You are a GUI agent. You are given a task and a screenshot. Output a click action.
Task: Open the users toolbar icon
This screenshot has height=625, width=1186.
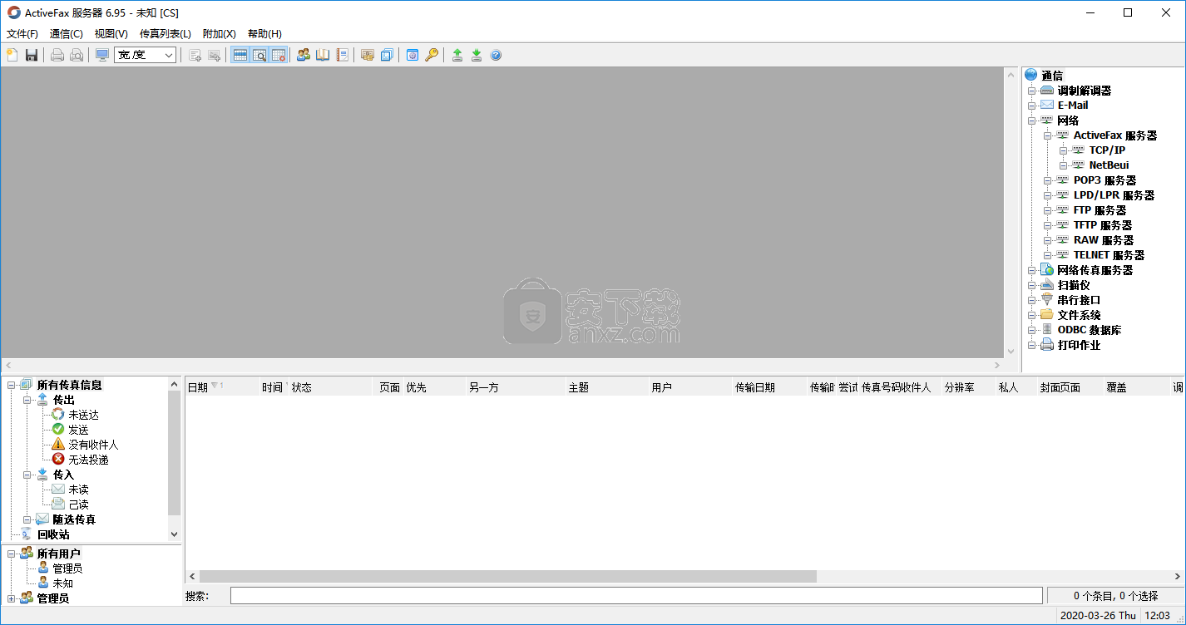tap(304, 55)
